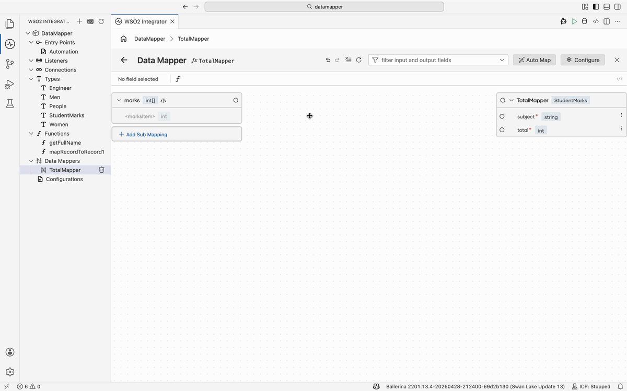Open Manage gear in activity bar
Viewport: 627px width, 391px height.
[9, 372]
